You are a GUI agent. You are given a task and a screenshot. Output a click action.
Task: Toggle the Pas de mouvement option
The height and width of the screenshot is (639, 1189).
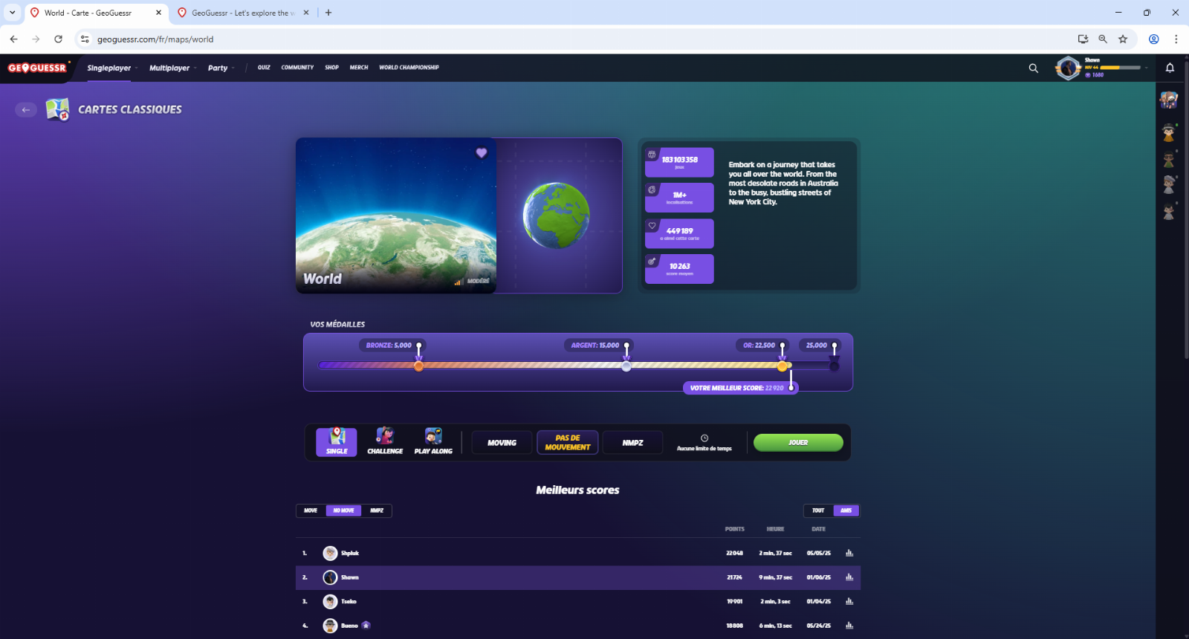(567, 443)
